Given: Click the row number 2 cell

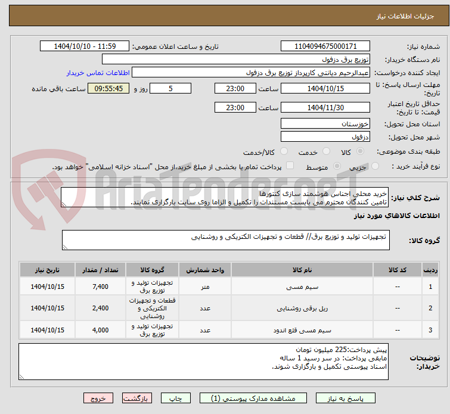Looking at the screenshot, I should 430,308.
